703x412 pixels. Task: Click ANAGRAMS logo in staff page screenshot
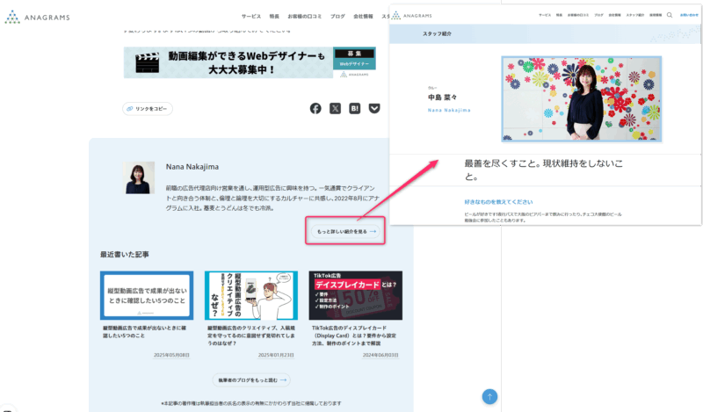tap(411, 16)
